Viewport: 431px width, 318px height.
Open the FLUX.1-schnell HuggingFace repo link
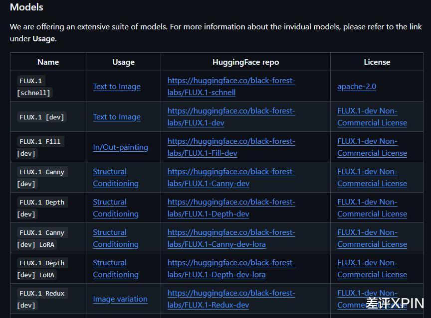pos(231,81)
